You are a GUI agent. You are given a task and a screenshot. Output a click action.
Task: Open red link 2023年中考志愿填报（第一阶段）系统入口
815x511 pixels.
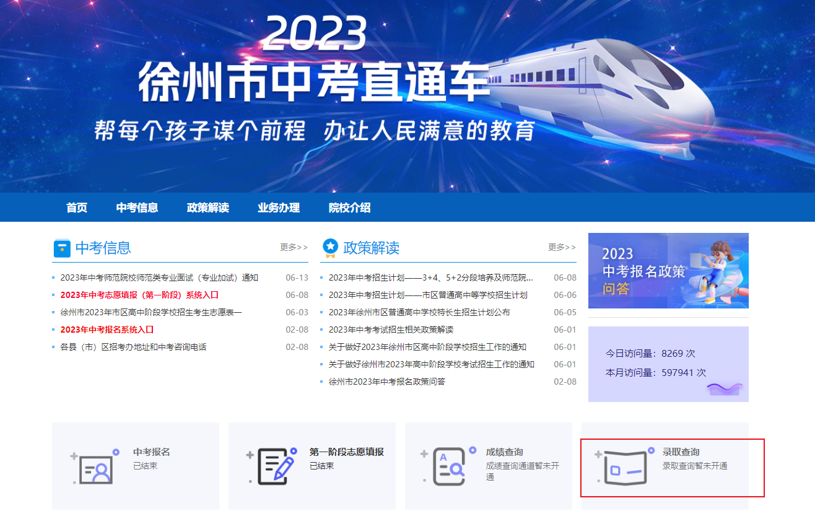click(x=139, y=295)
